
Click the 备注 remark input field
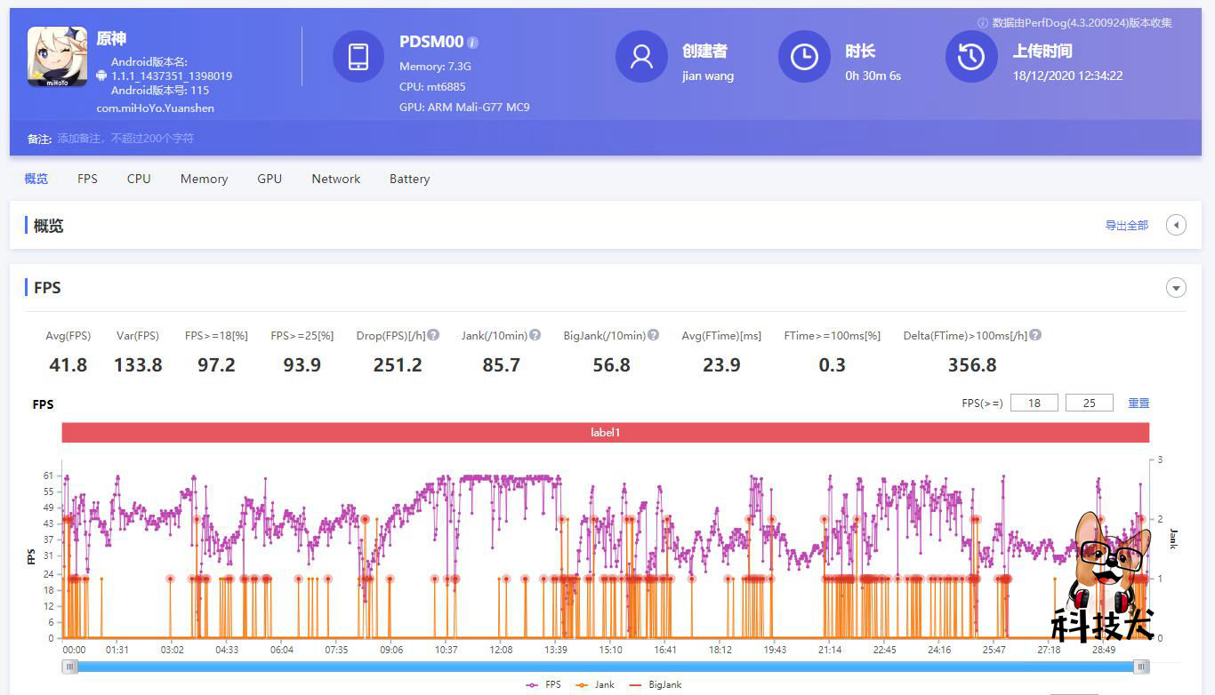click(125, 139)
